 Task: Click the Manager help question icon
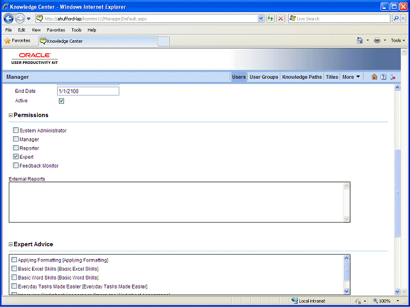(383, 77)
